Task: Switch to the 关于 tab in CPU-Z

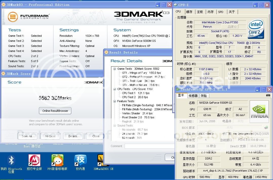Action: click(232, 12)
